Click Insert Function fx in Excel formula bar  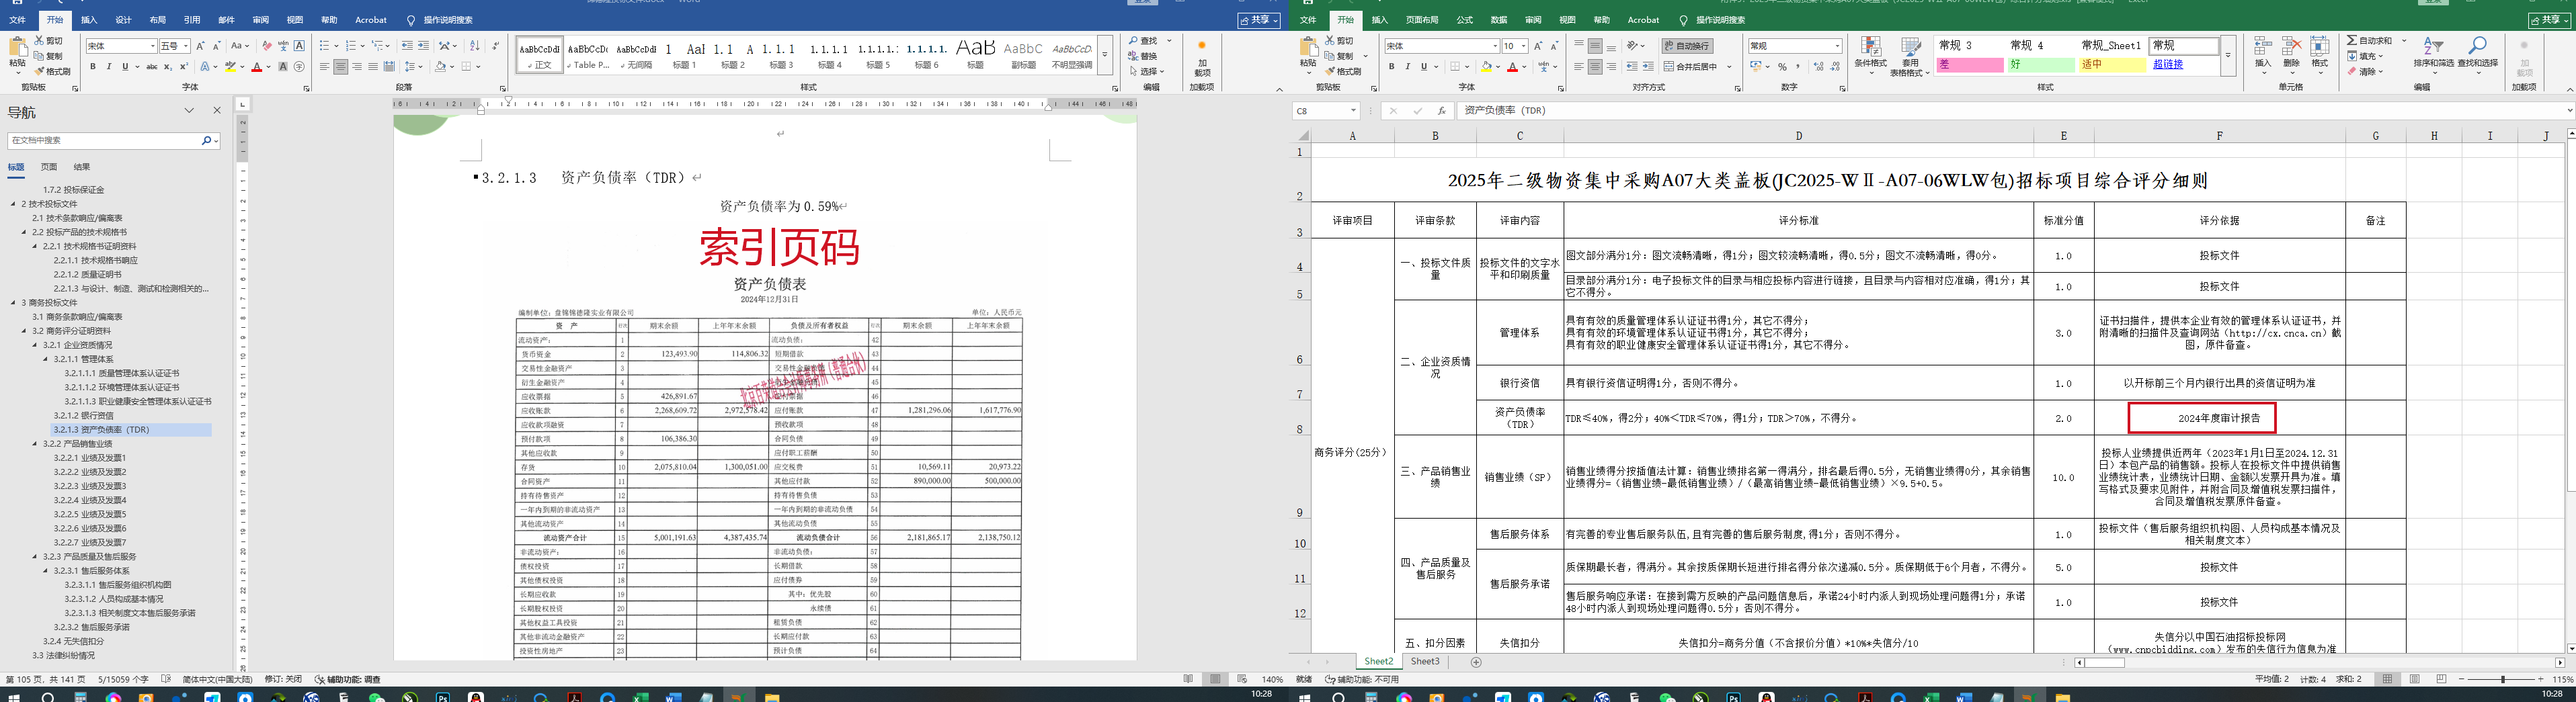point(1441,111)
